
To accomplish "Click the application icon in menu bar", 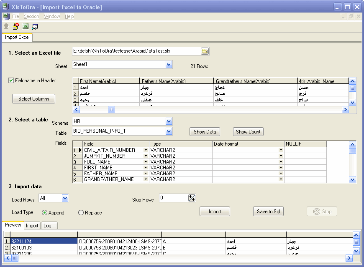I will [6, 16].
